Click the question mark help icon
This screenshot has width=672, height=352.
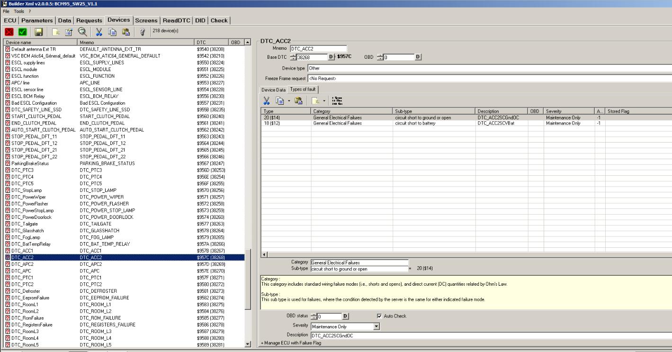click(142, 32)
